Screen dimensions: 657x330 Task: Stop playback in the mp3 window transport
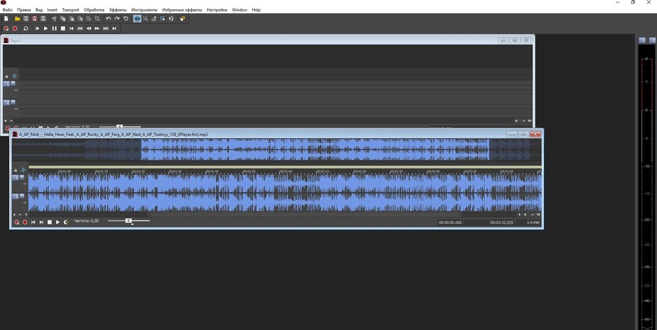point(49,222)
